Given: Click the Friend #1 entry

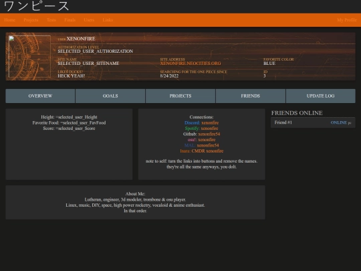Looking at the screenshot, I should [313, 122].
